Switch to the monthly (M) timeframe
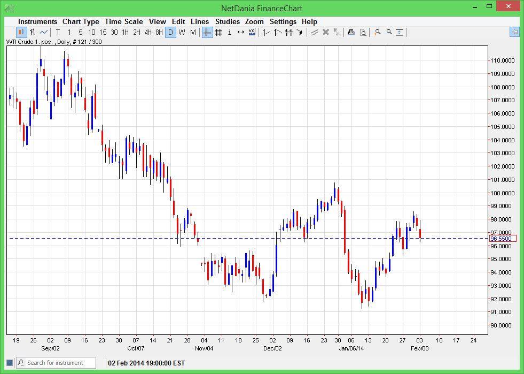 (x=193, y=33)
